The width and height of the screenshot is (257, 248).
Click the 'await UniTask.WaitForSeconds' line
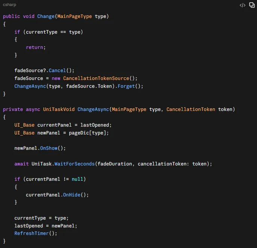(113, 164)
